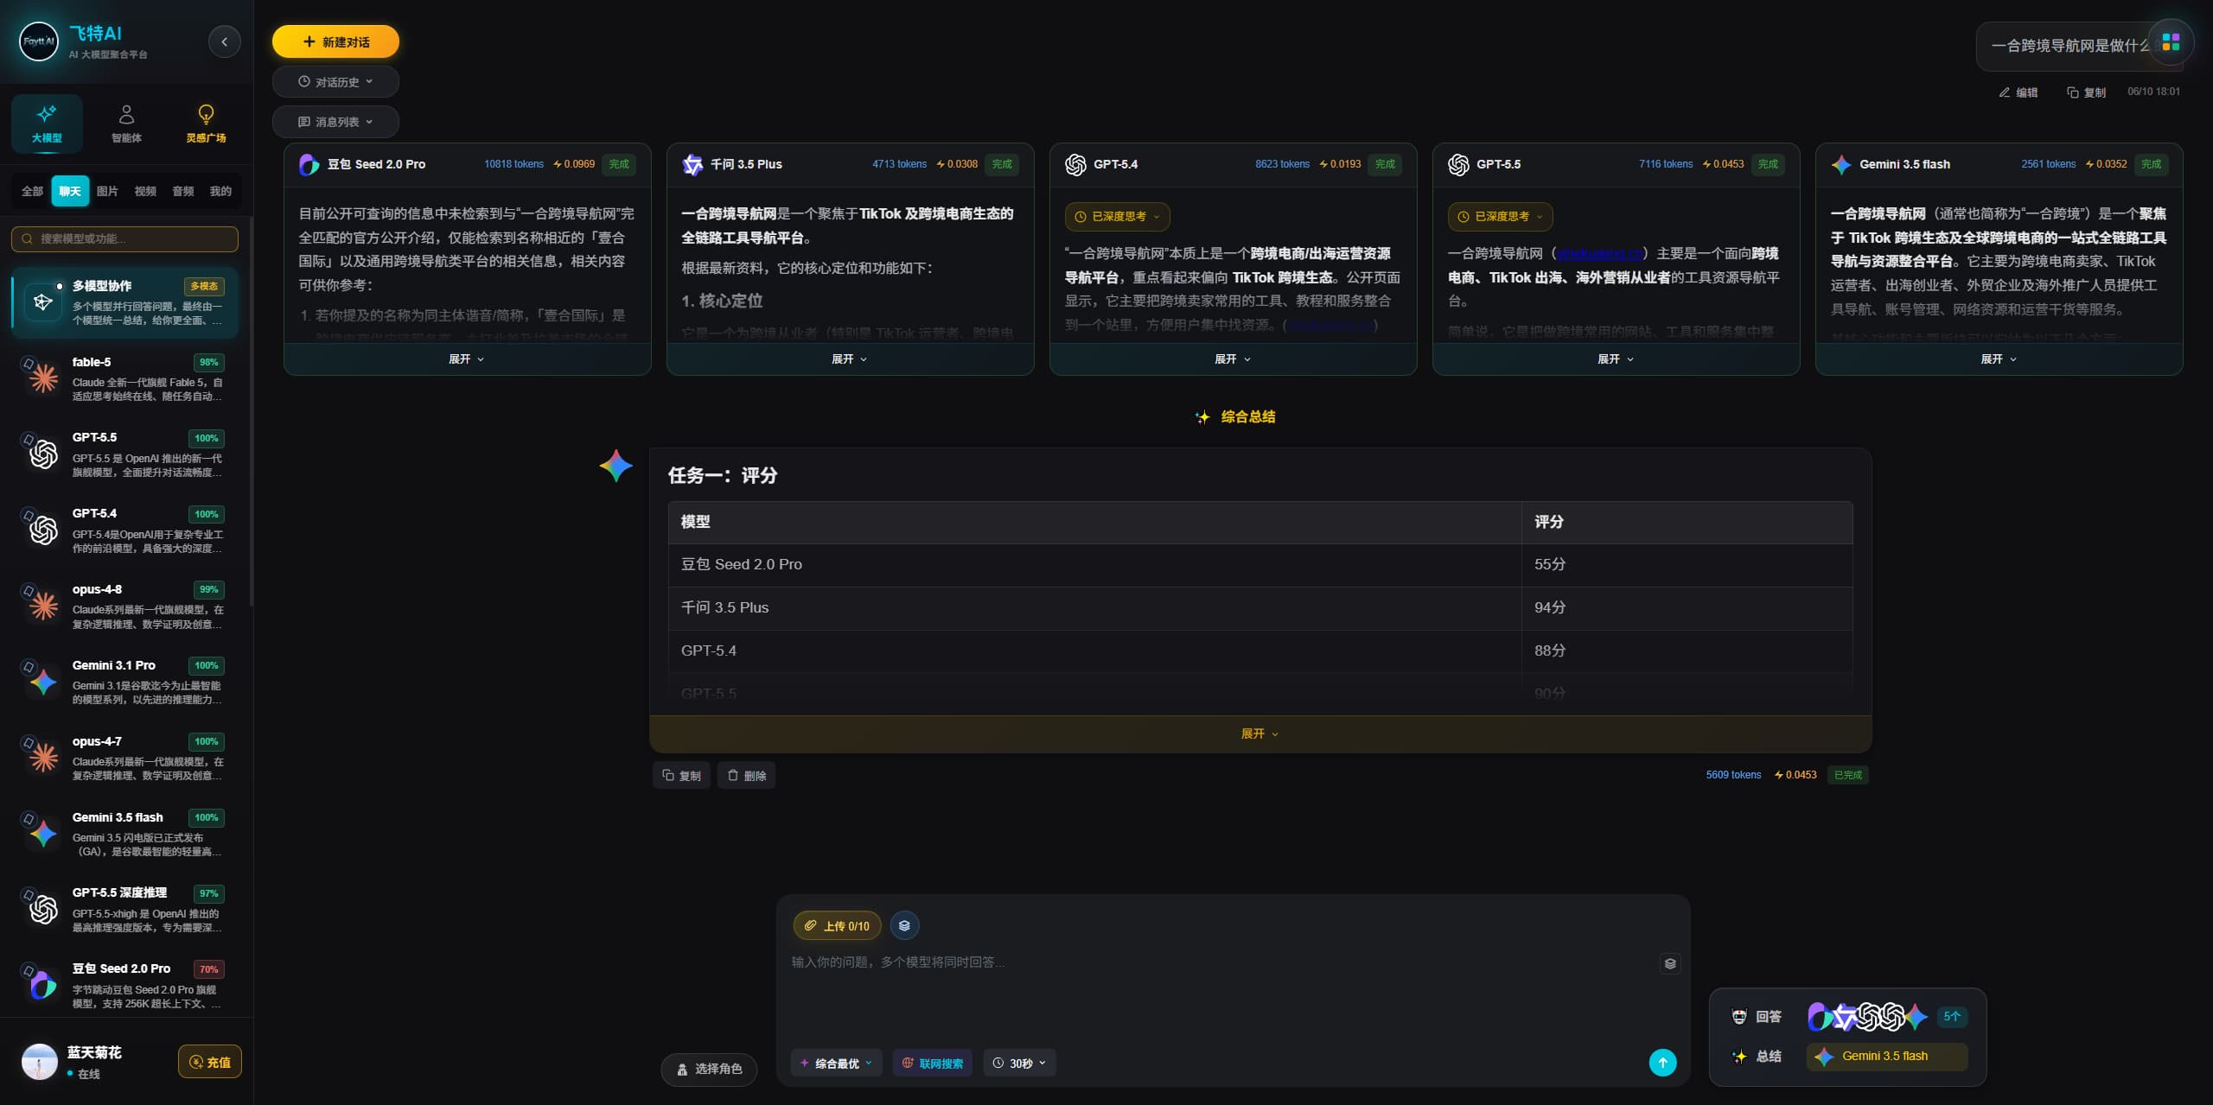Collapse the sidebar with the back arrow
This screenshot has width=2213, height=1105.
point(225,41)
